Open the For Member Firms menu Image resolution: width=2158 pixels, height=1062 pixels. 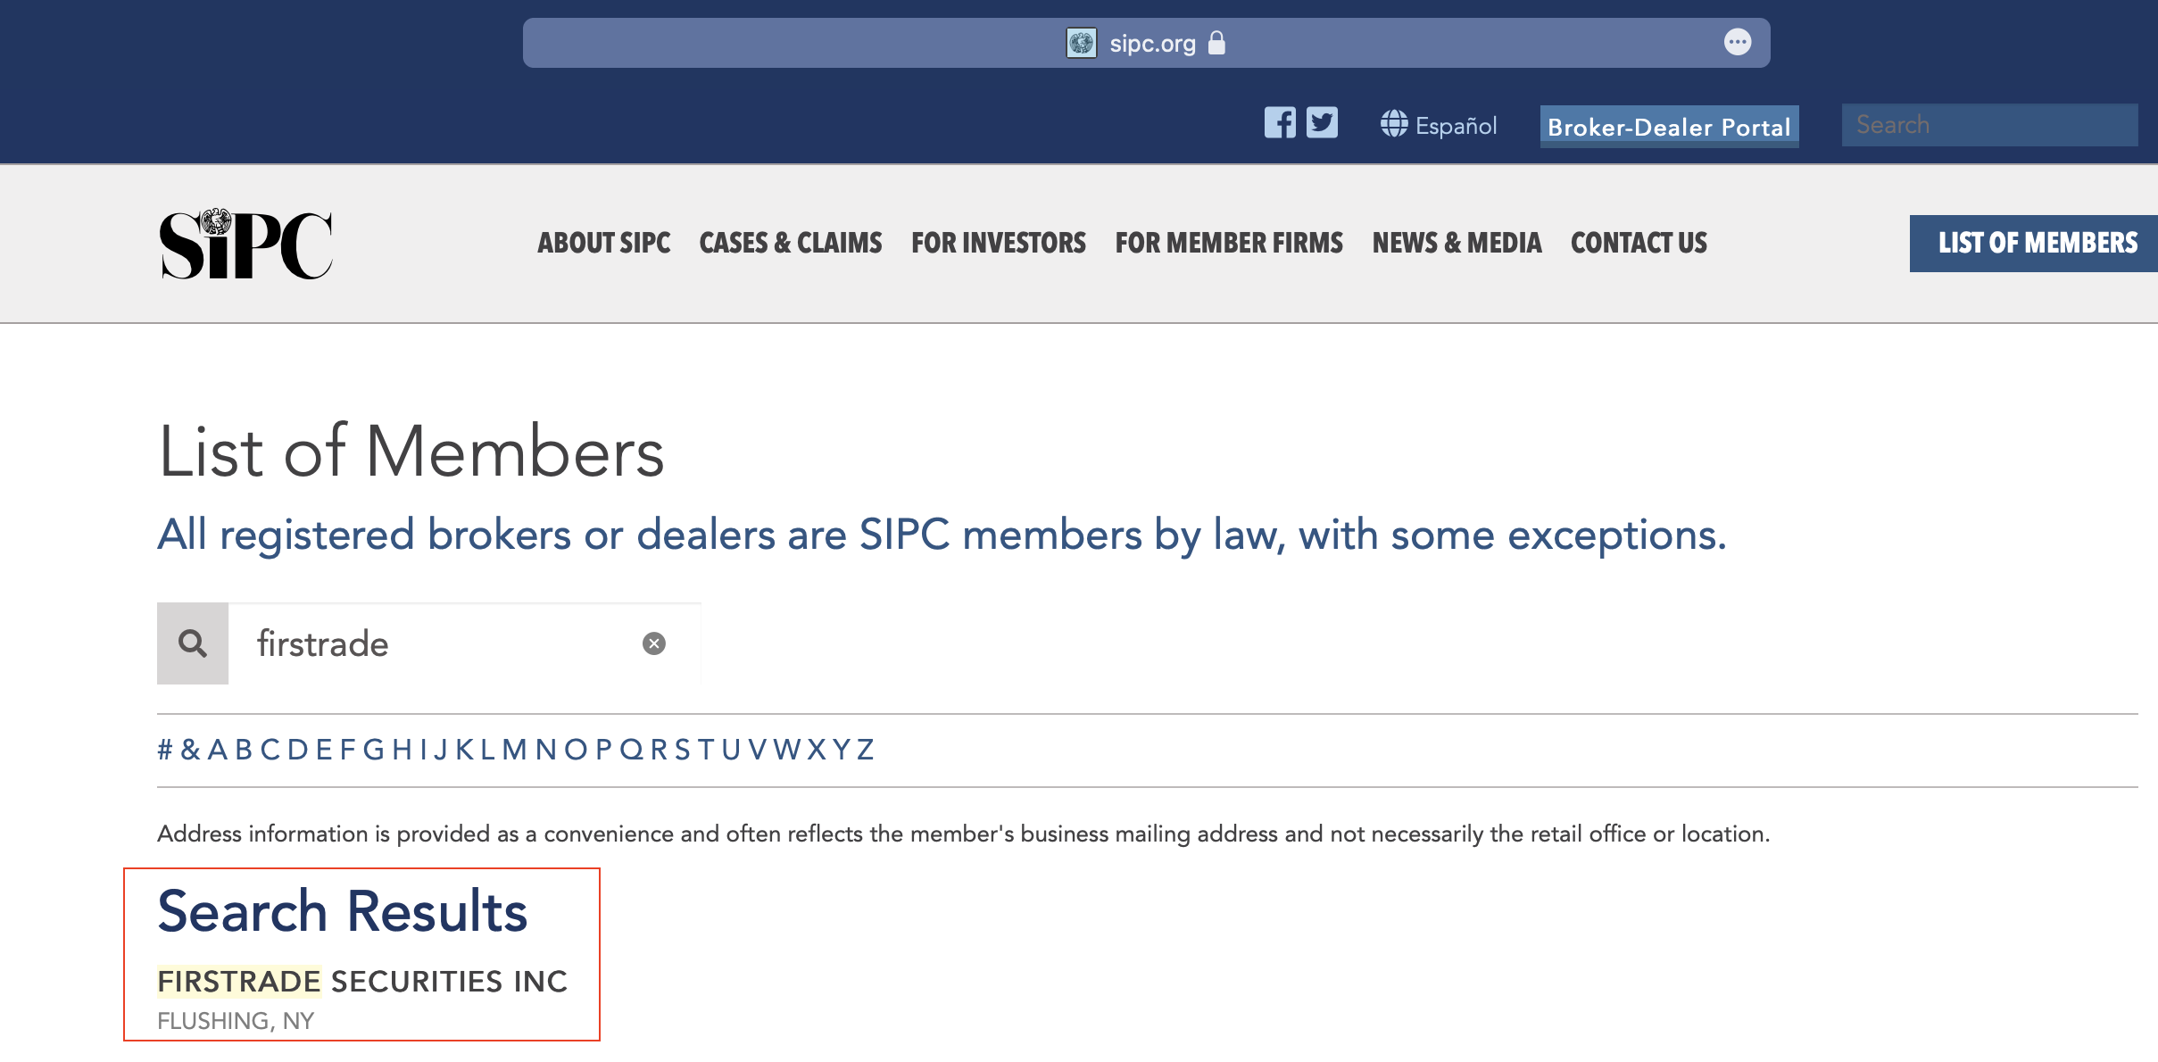click(1229, 243)
